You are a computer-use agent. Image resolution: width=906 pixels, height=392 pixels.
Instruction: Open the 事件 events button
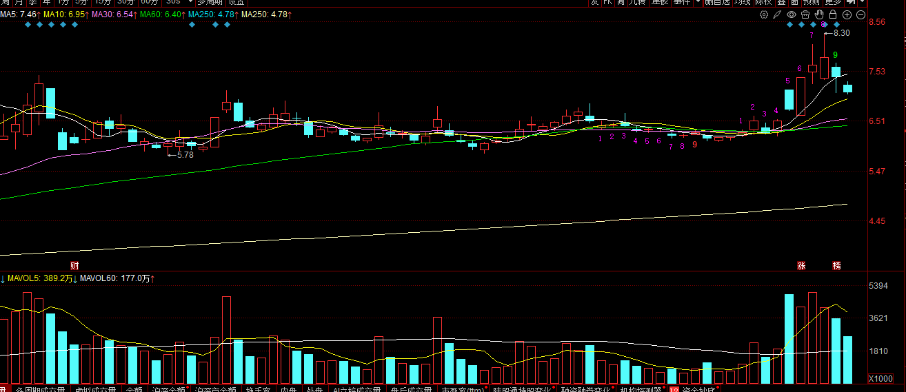point(683,2)
